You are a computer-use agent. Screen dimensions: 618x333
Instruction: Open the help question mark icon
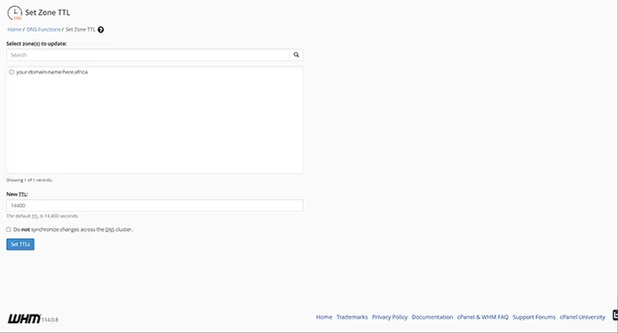pyautogui.click(x=101, y=30)
